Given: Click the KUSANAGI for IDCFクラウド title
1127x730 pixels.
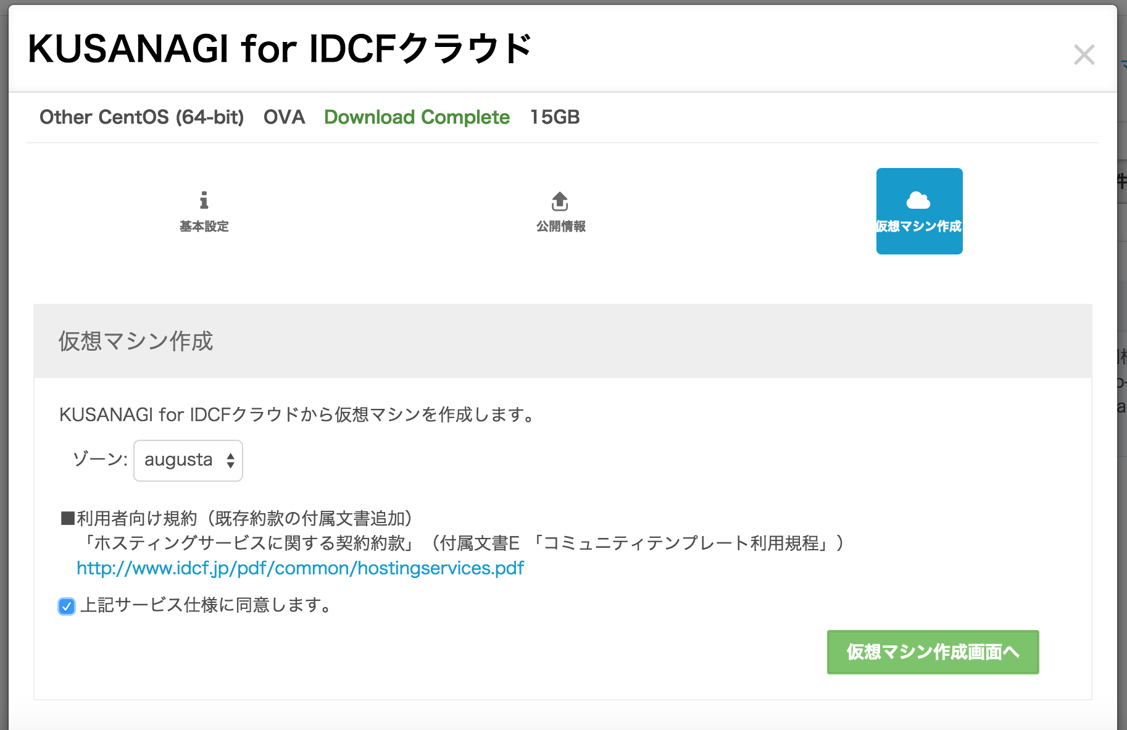Looking at the screenshot, I should tap(280, 49).
